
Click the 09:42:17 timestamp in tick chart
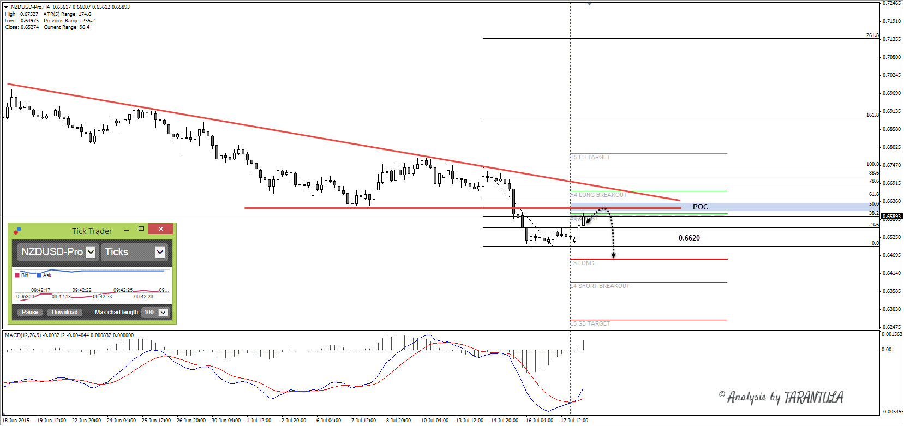[40, 290]
